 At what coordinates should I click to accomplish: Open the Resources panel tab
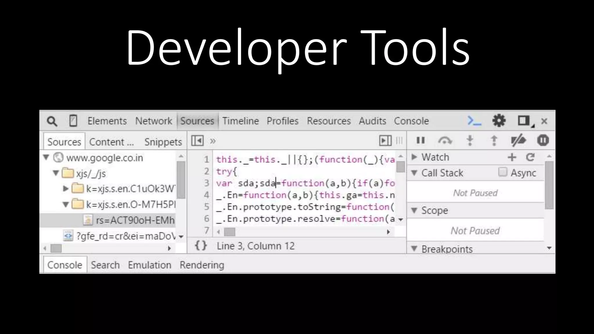tap(329, 121)
